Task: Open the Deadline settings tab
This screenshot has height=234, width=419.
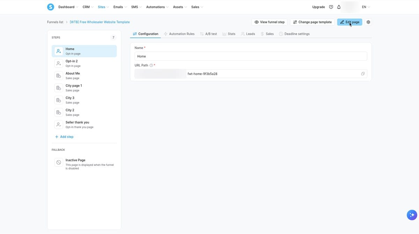Action: point(294,34)
